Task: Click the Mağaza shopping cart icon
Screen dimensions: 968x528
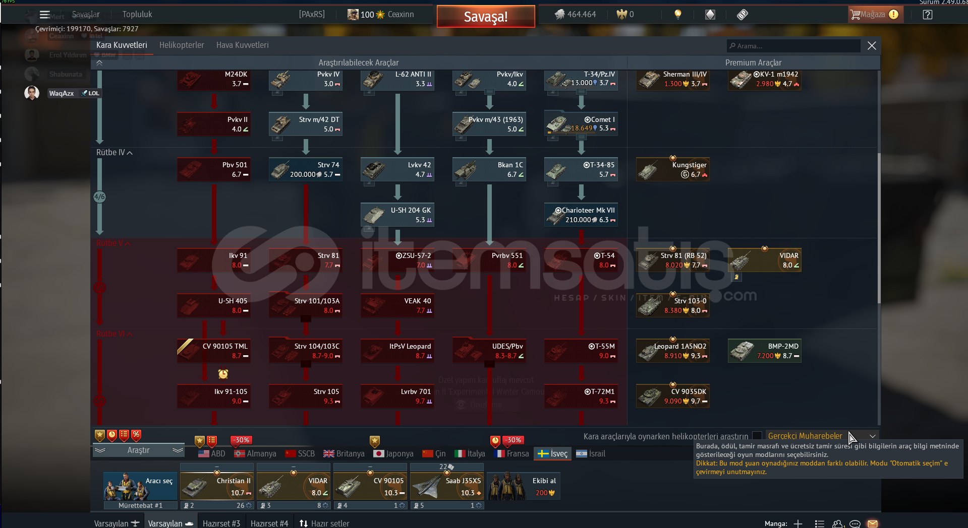Action: [856, 15]
